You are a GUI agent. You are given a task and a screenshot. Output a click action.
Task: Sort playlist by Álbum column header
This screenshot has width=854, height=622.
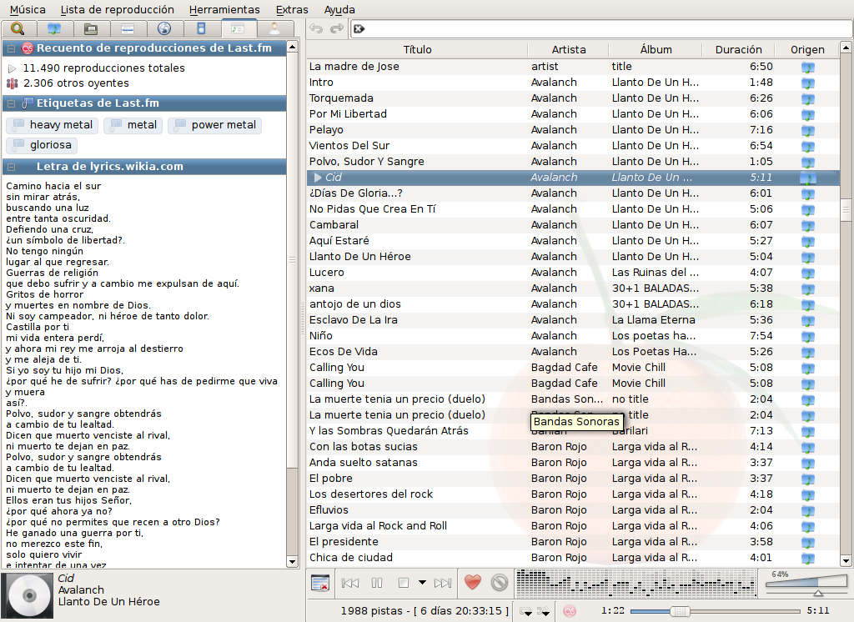click(656, 49)
